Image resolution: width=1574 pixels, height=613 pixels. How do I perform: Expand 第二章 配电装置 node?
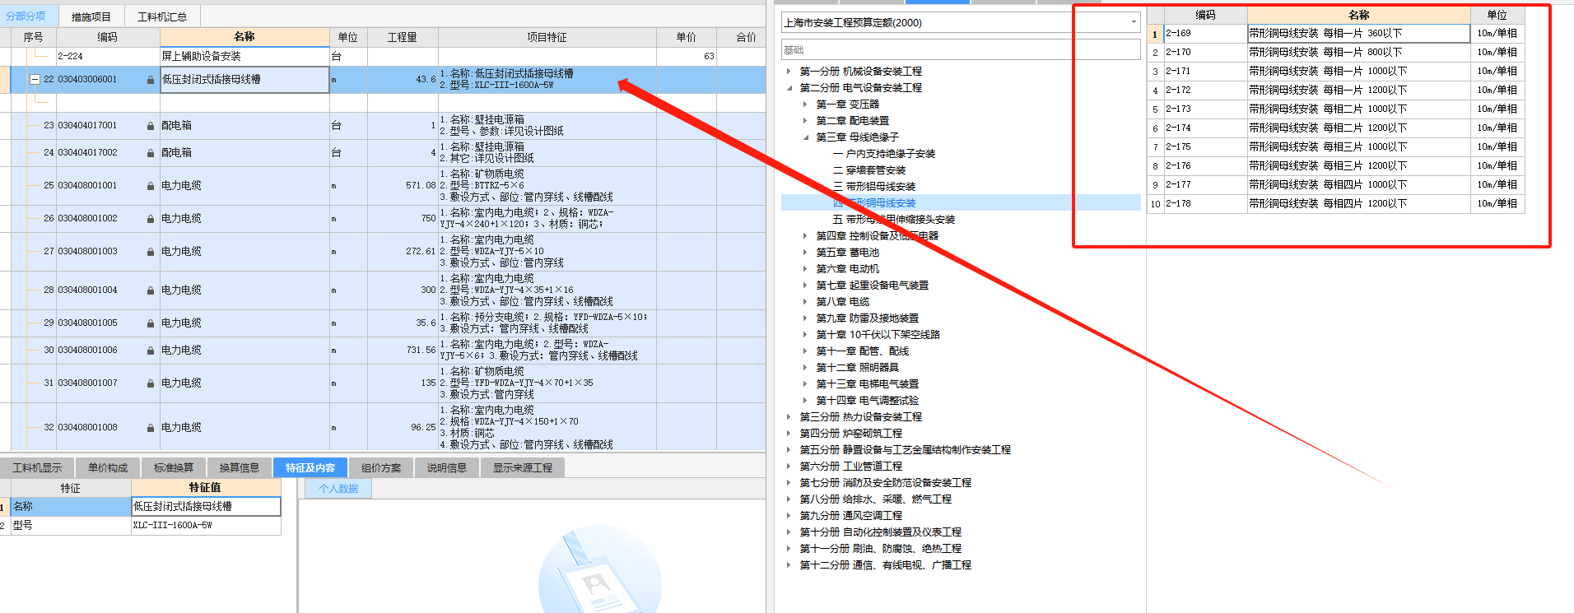click(805, 121)
